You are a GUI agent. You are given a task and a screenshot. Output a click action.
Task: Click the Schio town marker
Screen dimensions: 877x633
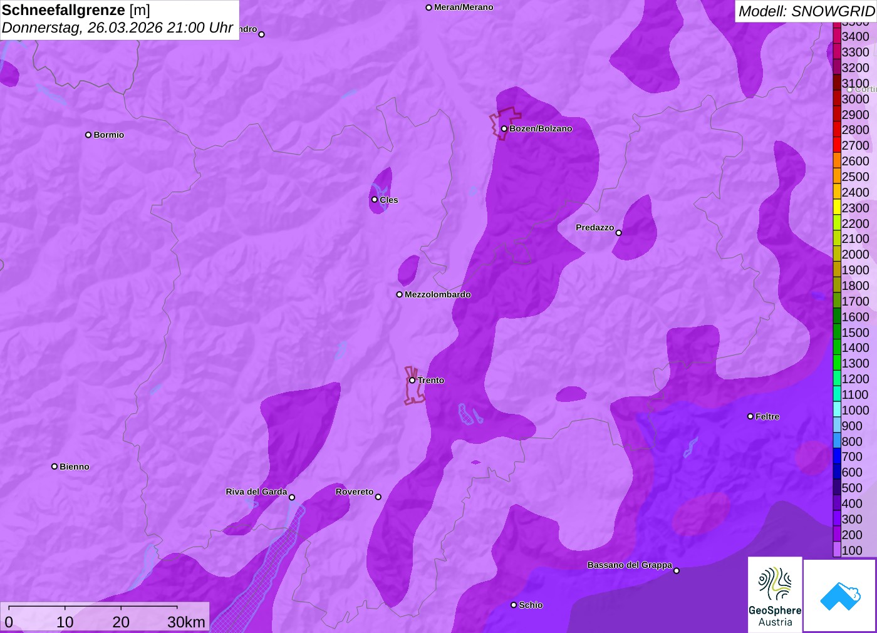514,605
